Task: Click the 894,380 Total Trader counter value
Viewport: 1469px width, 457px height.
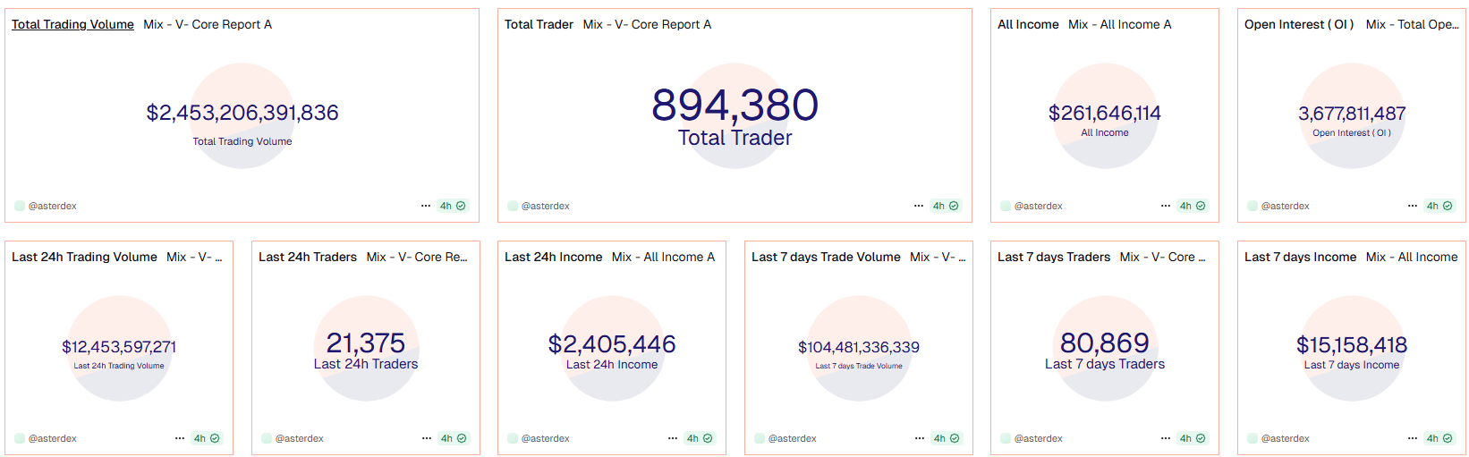Action: coord(734,106)
